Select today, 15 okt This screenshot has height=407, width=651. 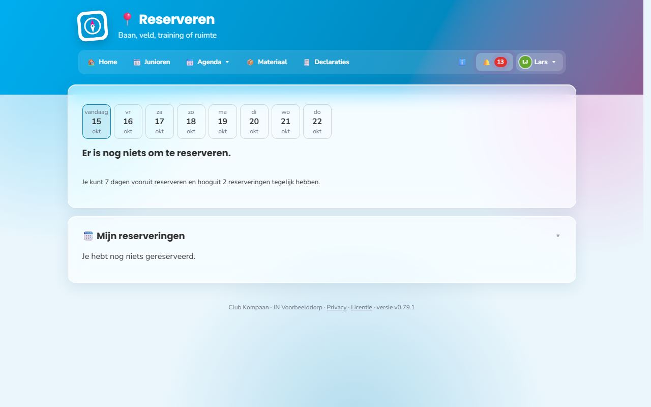tap(97, 122)
